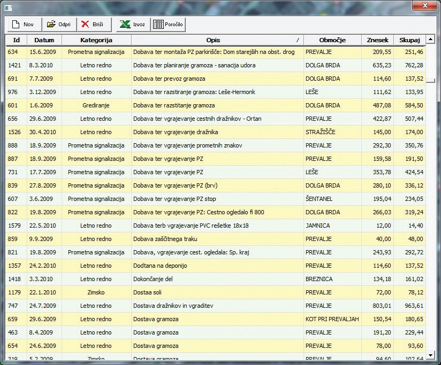Click the scrollbar down arrow
Viewport: 441px width, 365px height.
(430, 355)
